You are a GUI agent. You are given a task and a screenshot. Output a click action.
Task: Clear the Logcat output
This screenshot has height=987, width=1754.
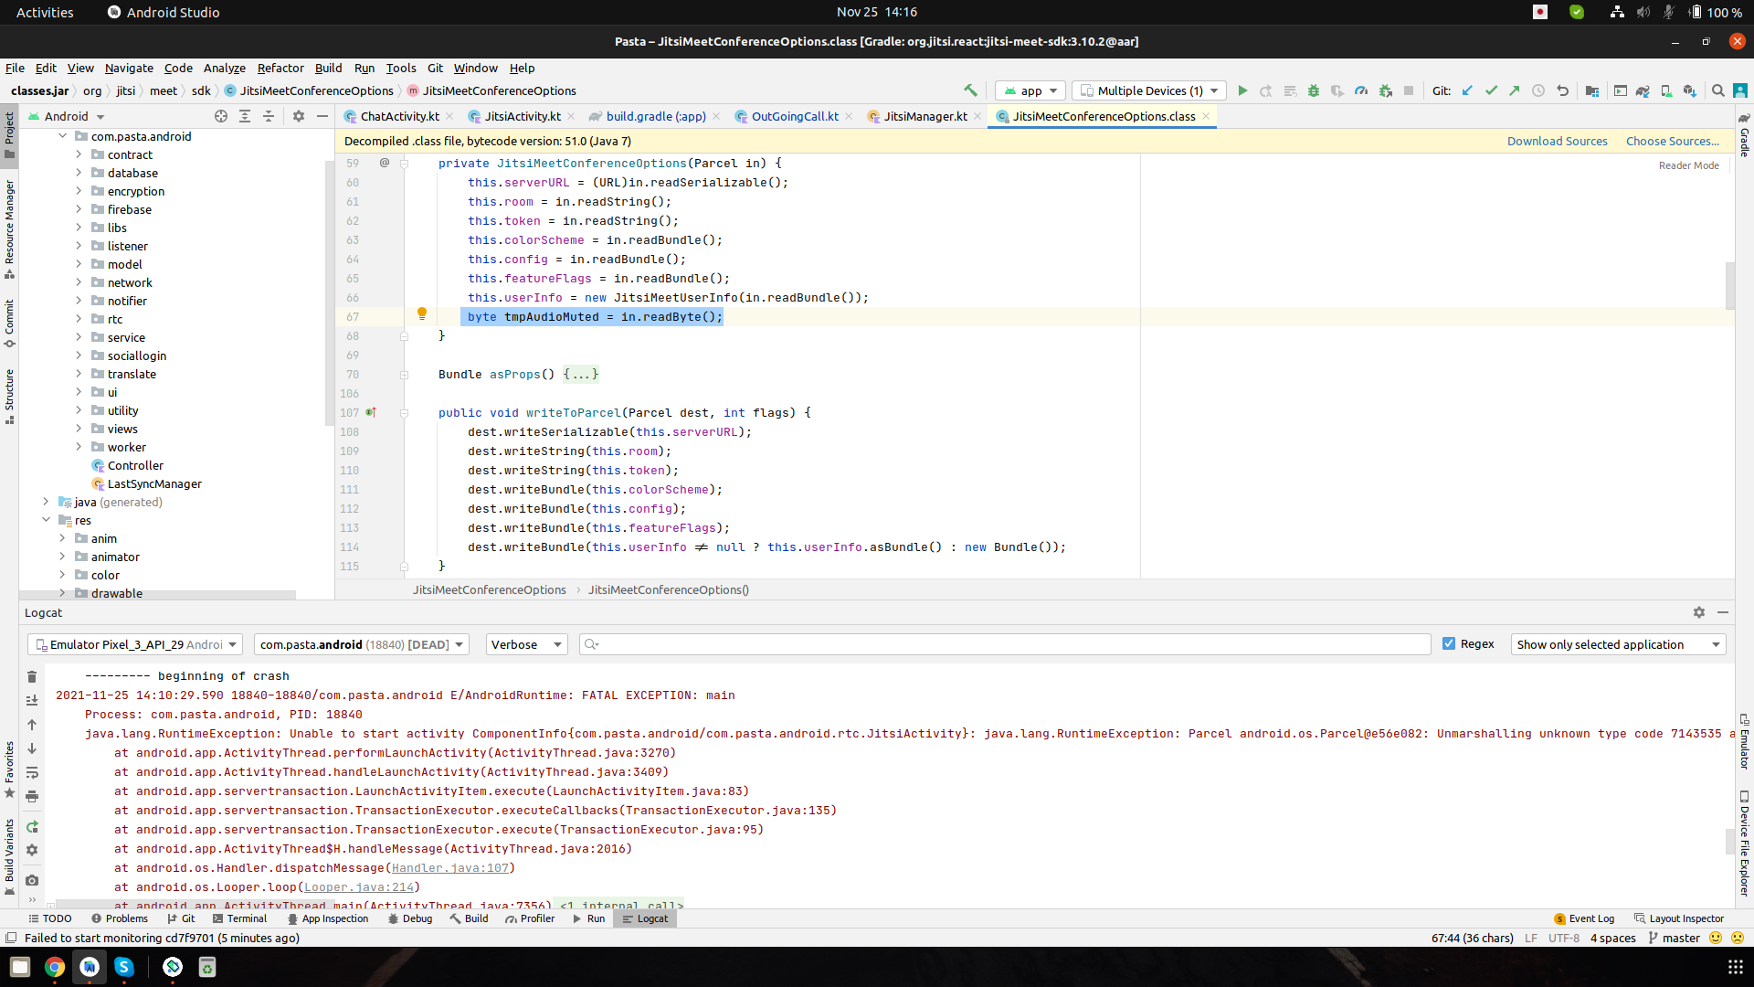click(x=31, y=676)
